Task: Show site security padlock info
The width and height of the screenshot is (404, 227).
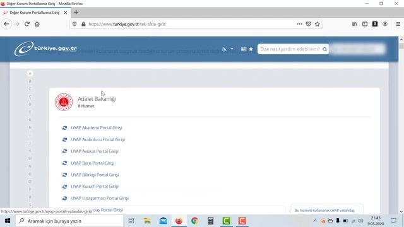Action: click(x=83, y=24)
